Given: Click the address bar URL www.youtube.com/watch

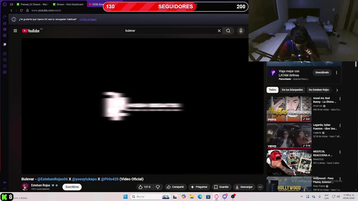Looking at the screenshot, I should 46,10.
